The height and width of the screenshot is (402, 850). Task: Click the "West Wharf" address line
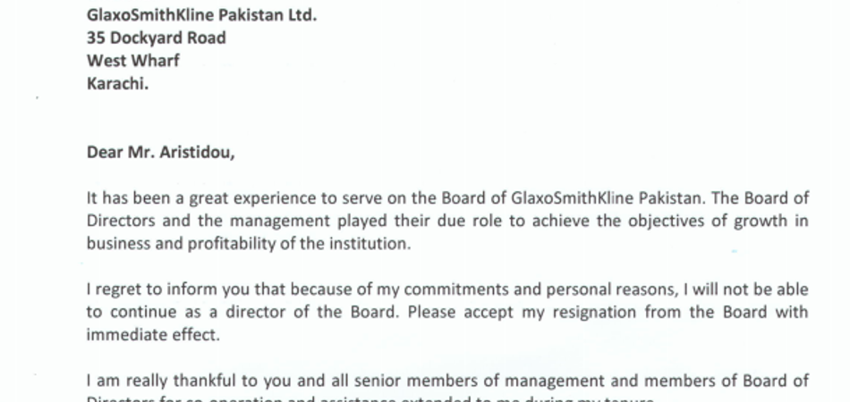coord(132,61)
